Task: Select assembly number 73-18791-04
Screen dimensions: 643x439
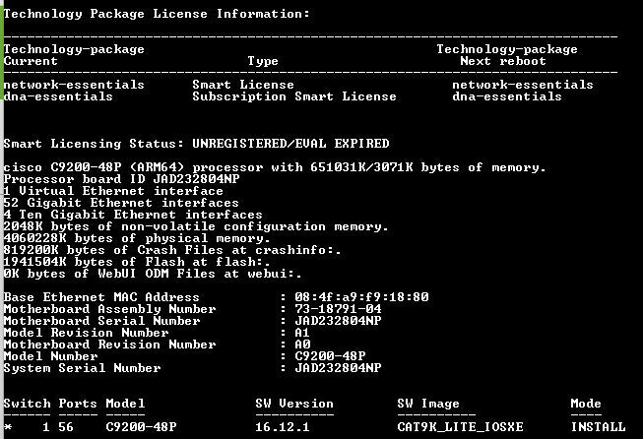Action: pos(338,309)
